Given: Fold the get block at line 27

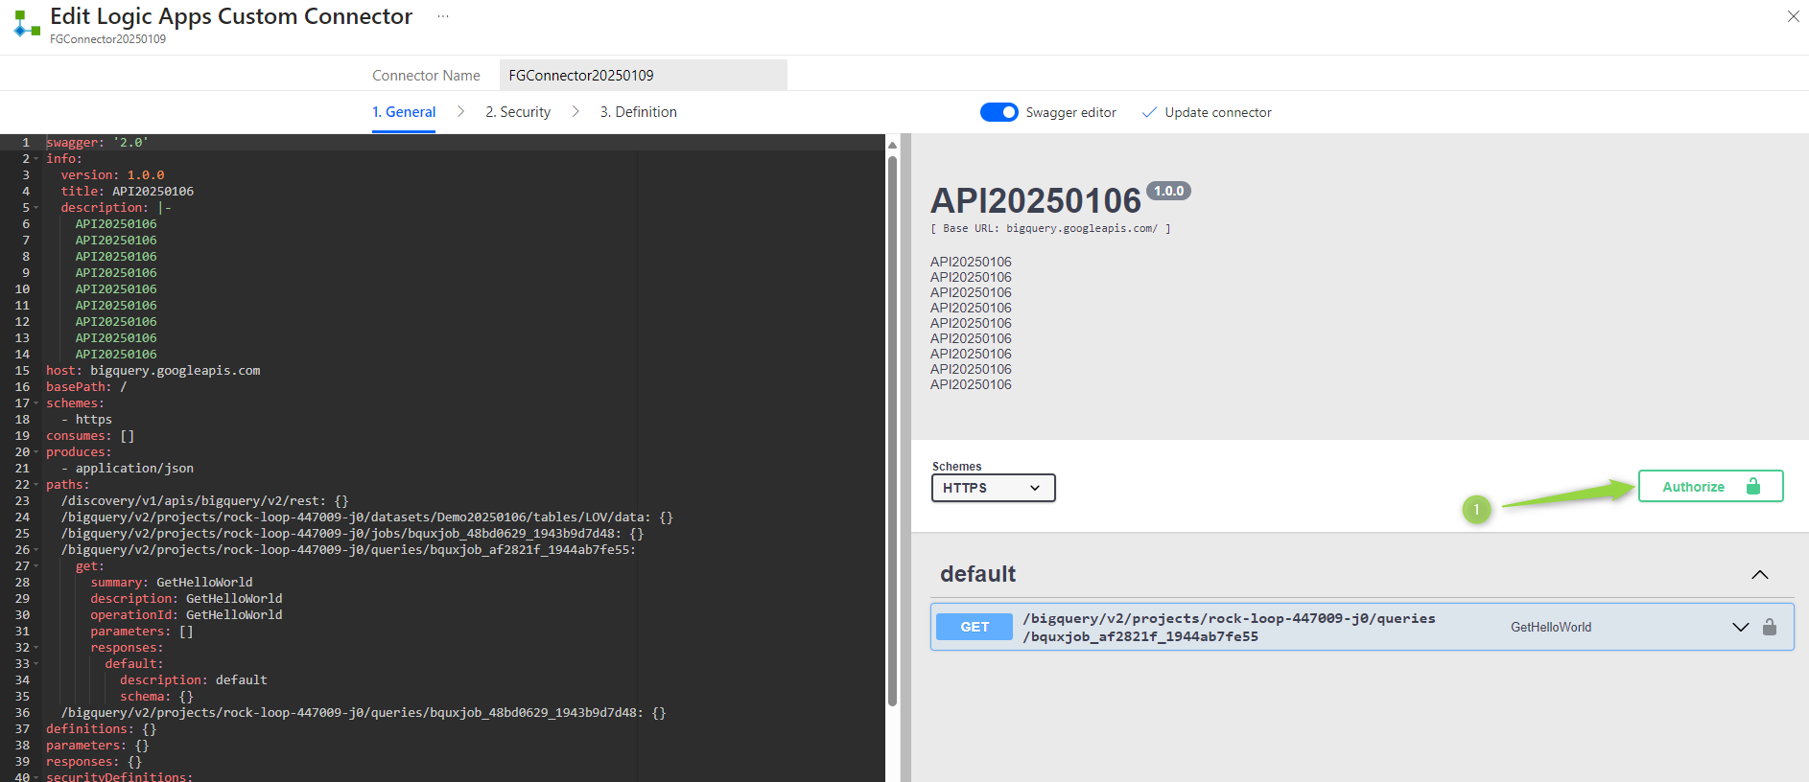Looking at the screenshot, I should click(36, 566).
